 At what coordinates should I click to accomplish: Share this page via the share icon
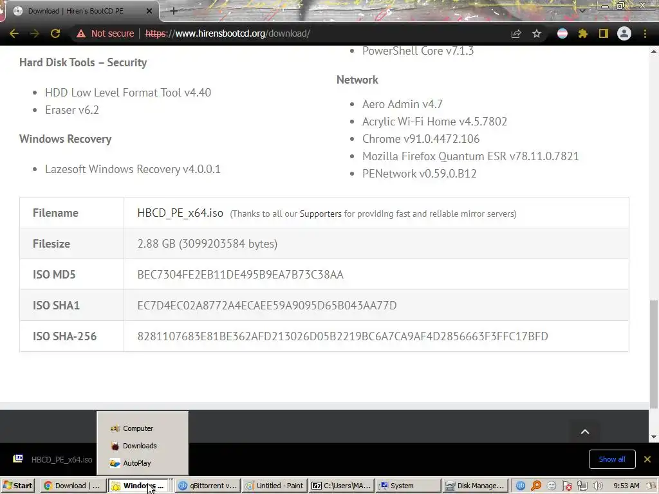(x=516, y=33)
